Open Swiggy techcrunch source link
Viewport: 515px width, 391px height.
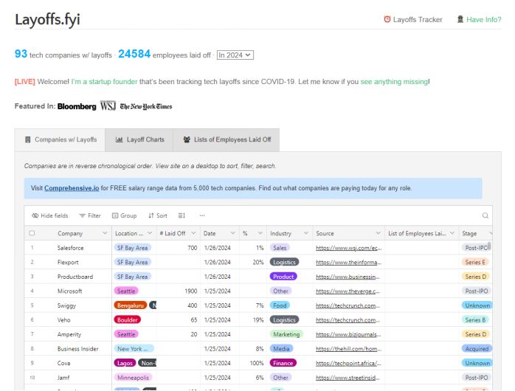(x=348, y=305)
